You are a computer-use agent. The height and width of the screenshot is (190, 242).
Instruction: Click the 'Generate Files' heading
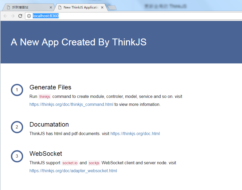(50, 87)
